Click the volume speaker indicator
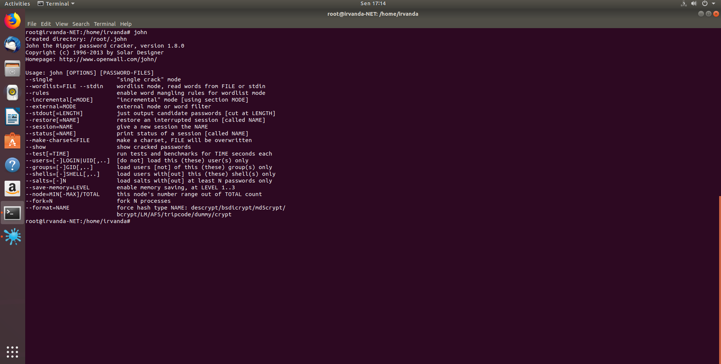This screenshot has height=364, width=721. click(x=694, y=4)
